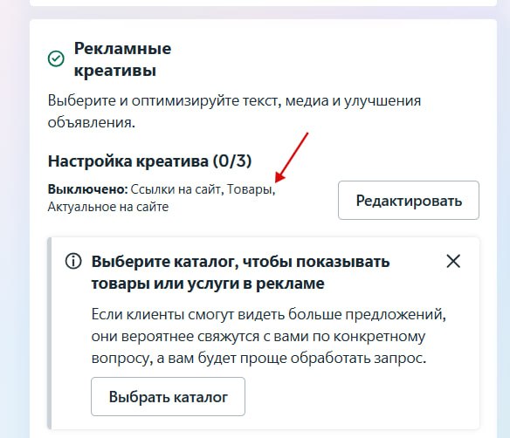510x438 pixels.
Task: Click the Настройка креатива heading
Action: pos(128,161)
